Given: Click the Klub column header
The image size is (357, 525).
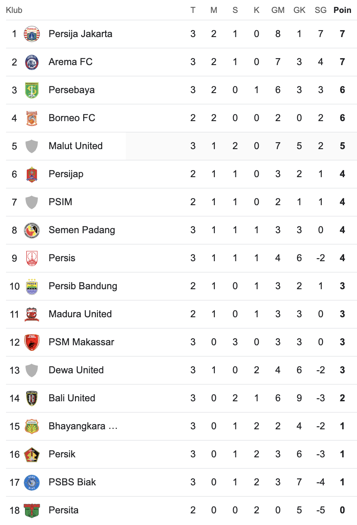Looking at the screenshot, I should click(14, 10).
